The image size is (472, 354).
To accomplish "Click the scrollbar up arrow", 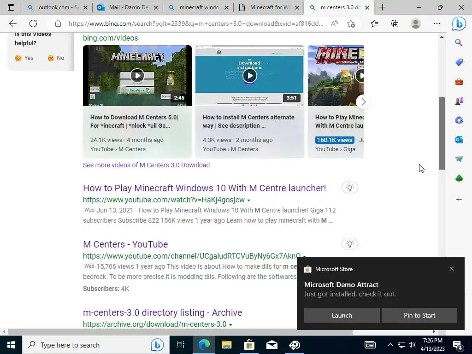I will [442, 37].
